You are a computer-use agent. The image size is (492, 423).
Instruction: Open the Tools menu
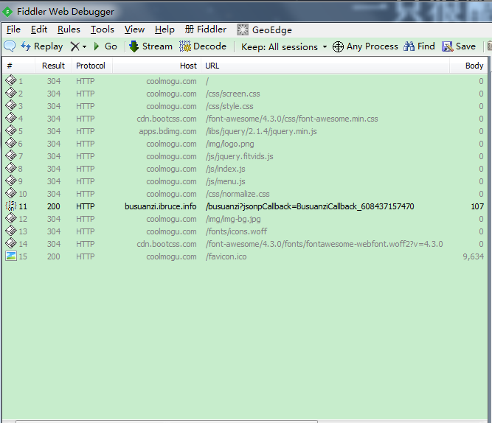click(103, 29)
